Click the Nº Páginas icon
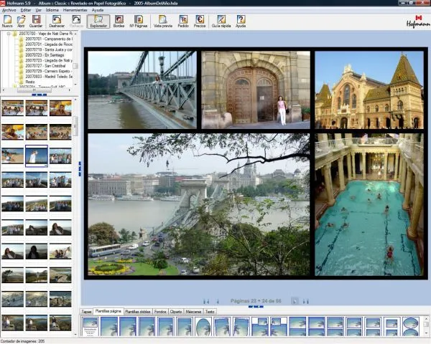The width and height of the screenshot is (431, 344). point(139,21)
